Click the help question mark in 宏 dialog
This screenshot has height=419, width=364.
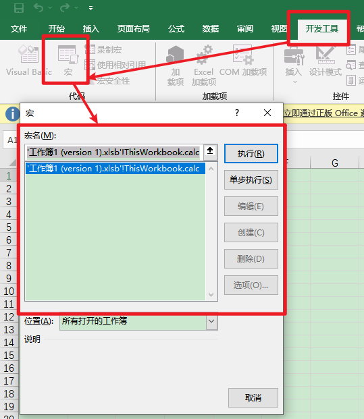[237, 113]
